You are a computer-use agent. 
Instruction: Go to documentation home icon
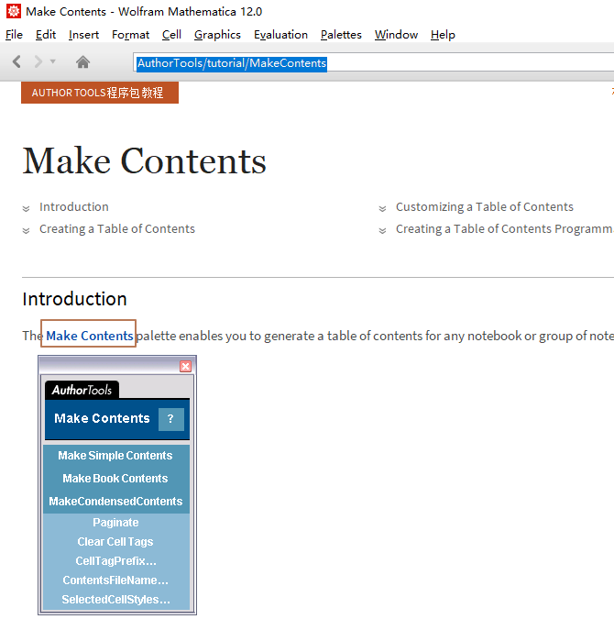tap(82, 62)
